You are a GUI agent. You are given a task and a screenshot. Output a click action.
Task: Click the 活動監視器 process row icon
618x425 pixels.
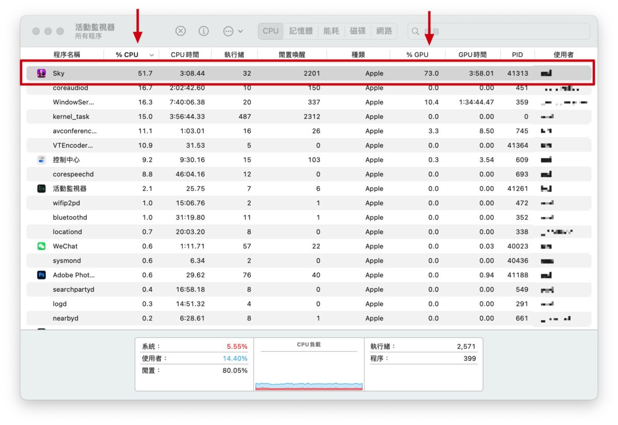pos(42,189)
